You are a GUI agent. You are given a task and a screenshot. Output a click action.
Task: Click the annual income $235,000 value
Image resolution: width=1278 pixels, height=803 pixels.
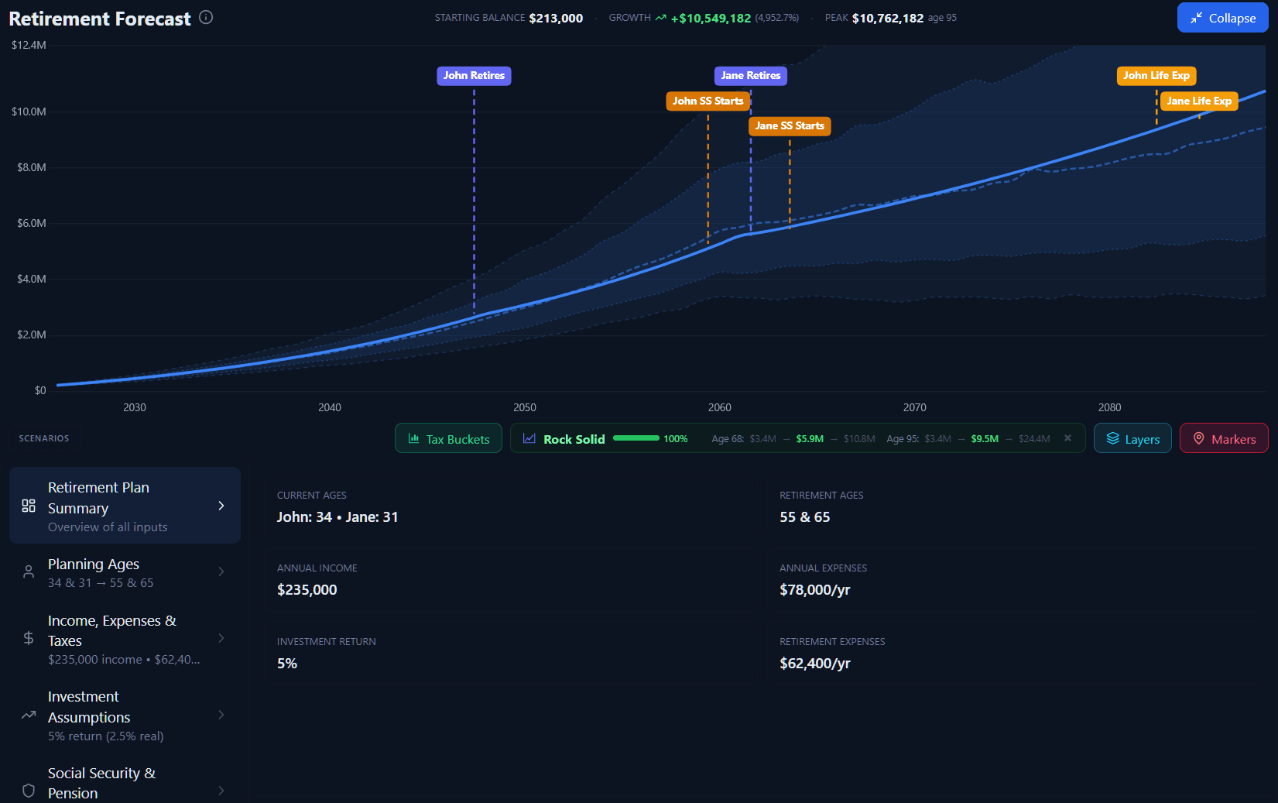[307, 590]
